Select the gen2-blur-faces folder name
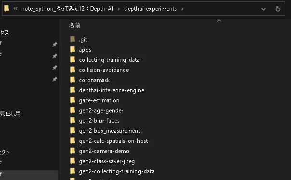 pyautogui.click(x=99, y=121)
